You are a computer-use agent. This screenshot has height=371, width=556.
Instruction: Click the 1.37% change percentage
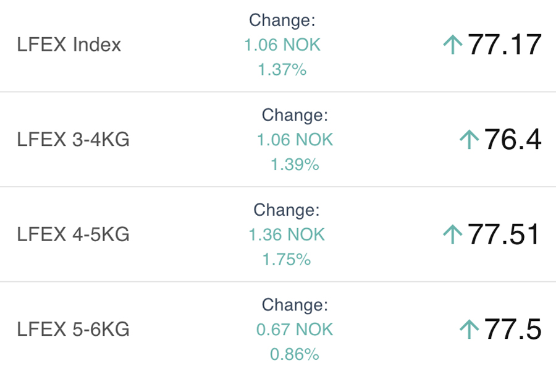click(282, 70)
